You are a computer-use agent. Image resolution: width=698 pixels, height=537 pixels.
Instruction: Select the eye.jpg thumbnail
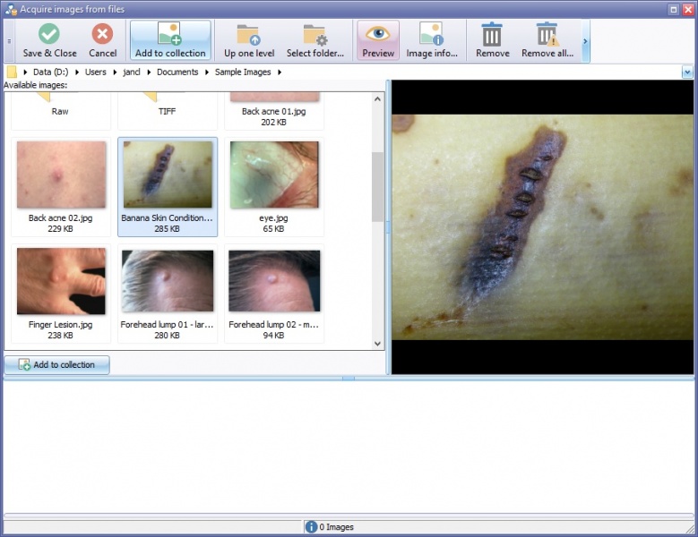(274, 187)
